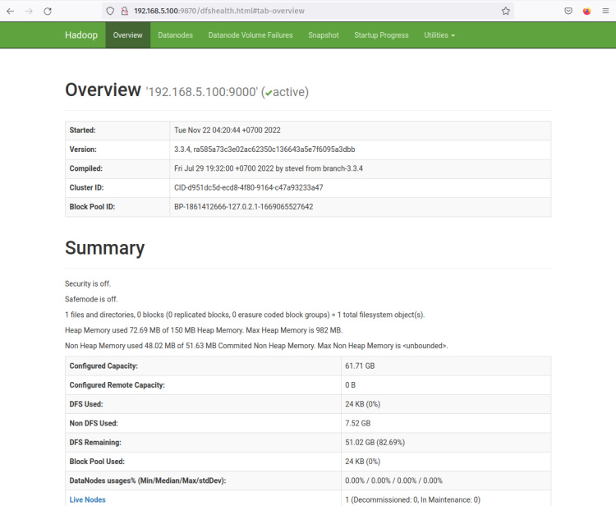Go to the Snapshot tab
The image size is (616, 506).
(x=324, y=35)
